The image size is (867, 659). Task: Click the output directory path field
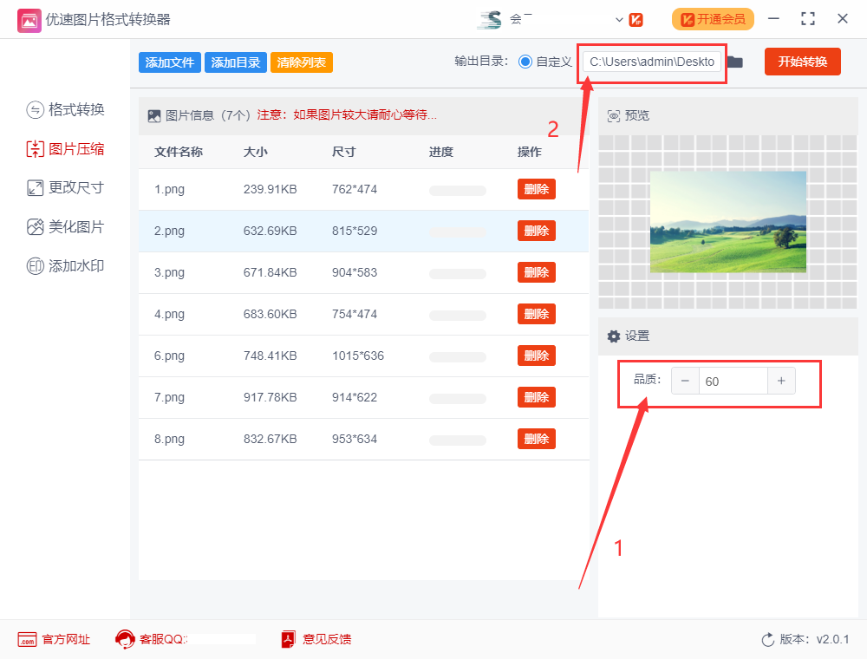point(652,62)
